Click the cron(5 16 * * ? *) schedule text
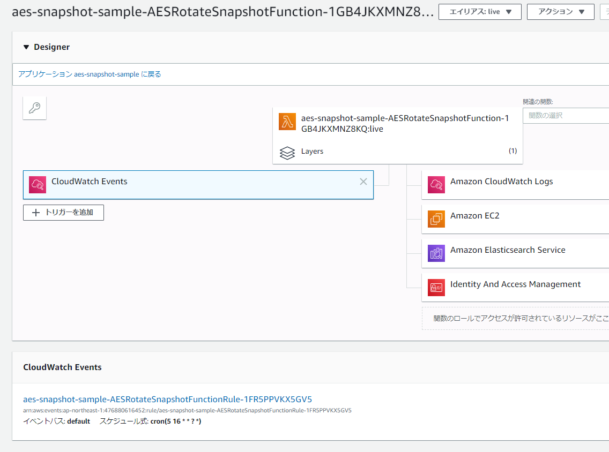609x452 pixels. coord(176,421)
